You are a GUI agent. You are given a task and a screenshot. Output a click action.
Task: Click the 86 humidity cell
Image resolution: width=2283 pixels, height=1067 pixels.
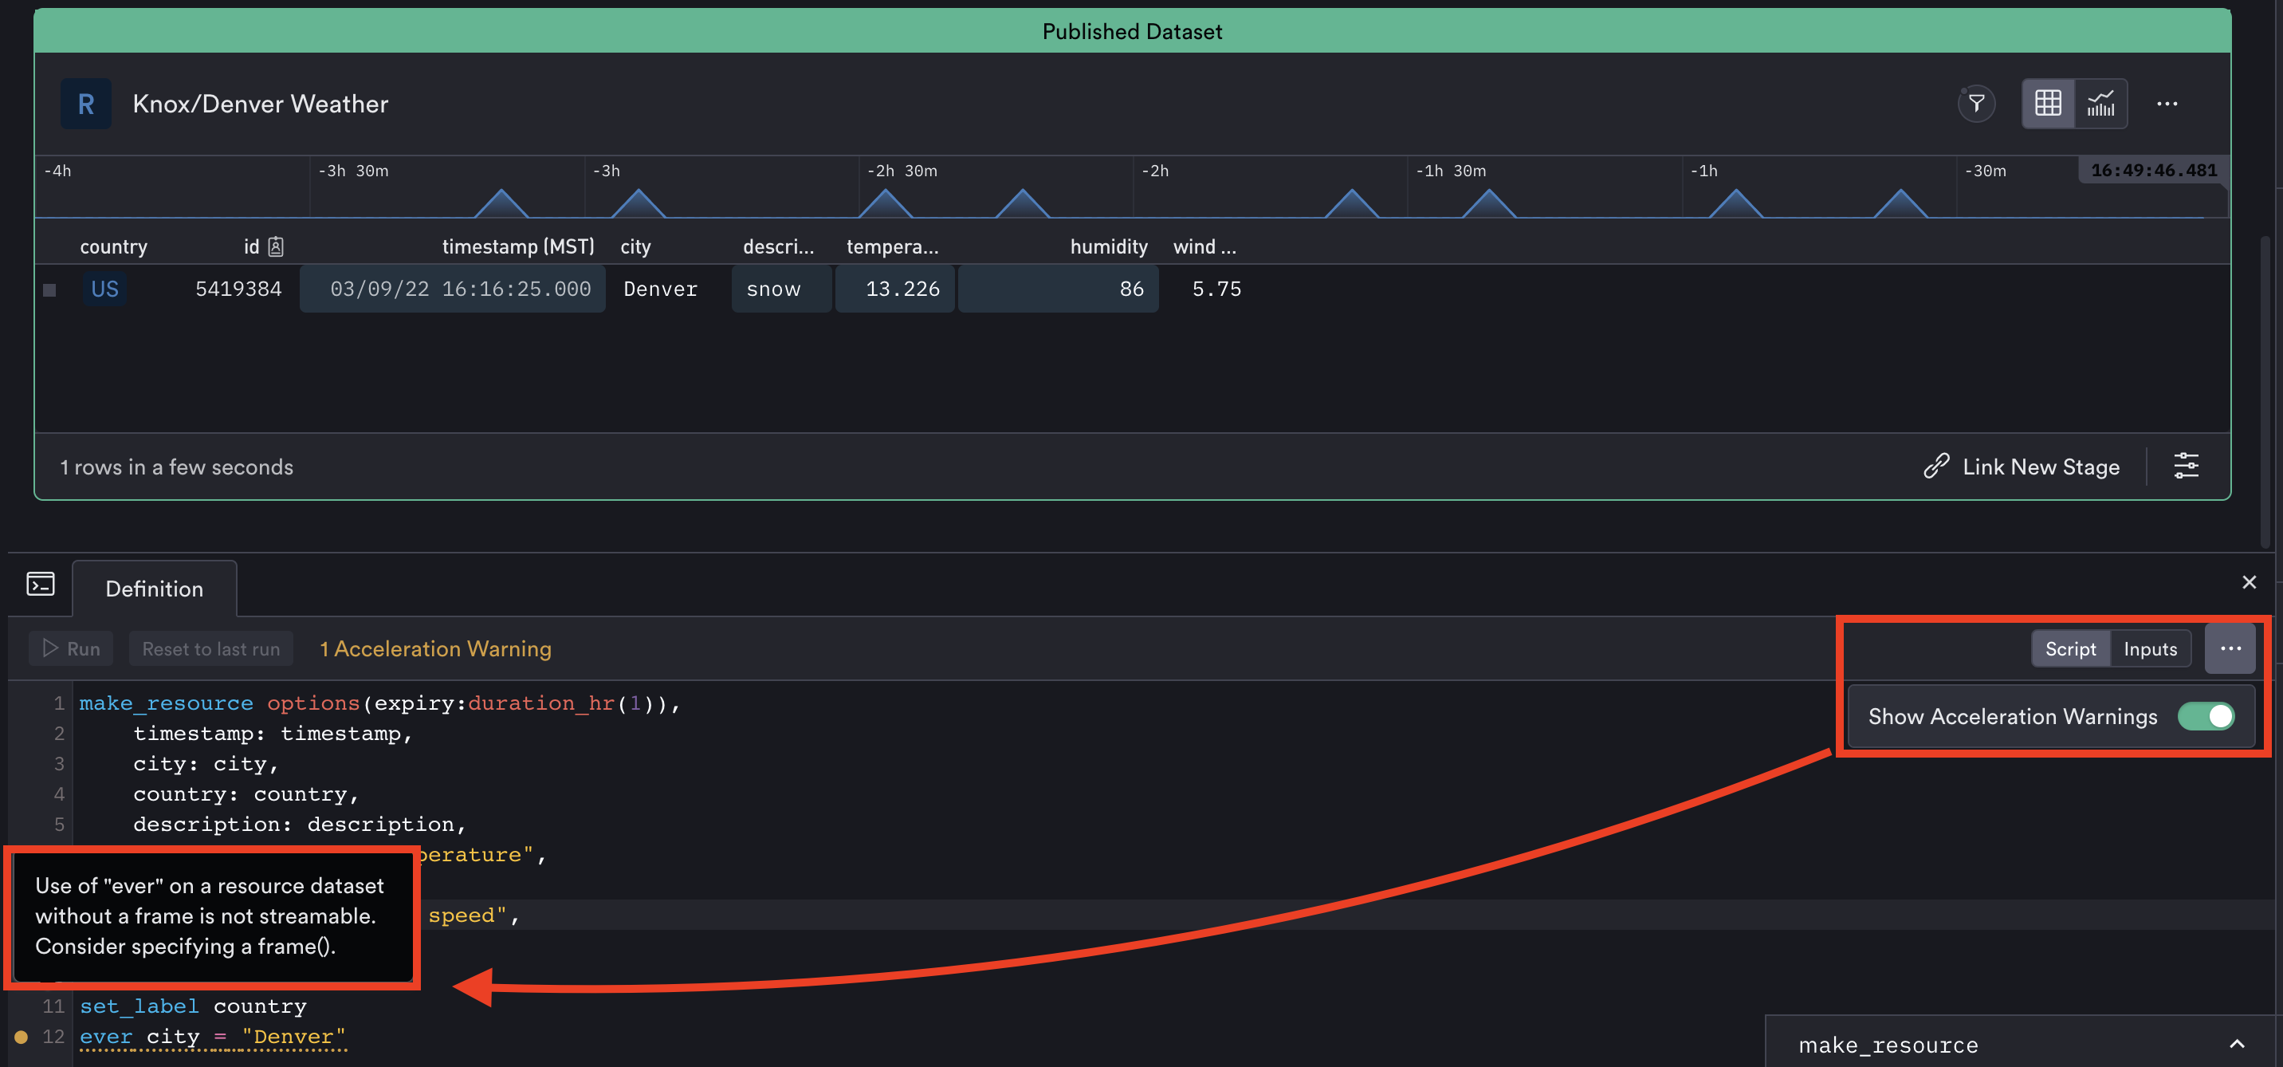tap(1058, 289)
